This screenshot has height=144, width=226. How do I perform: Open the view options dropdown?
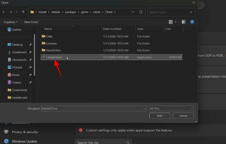(x=176, y=22)
